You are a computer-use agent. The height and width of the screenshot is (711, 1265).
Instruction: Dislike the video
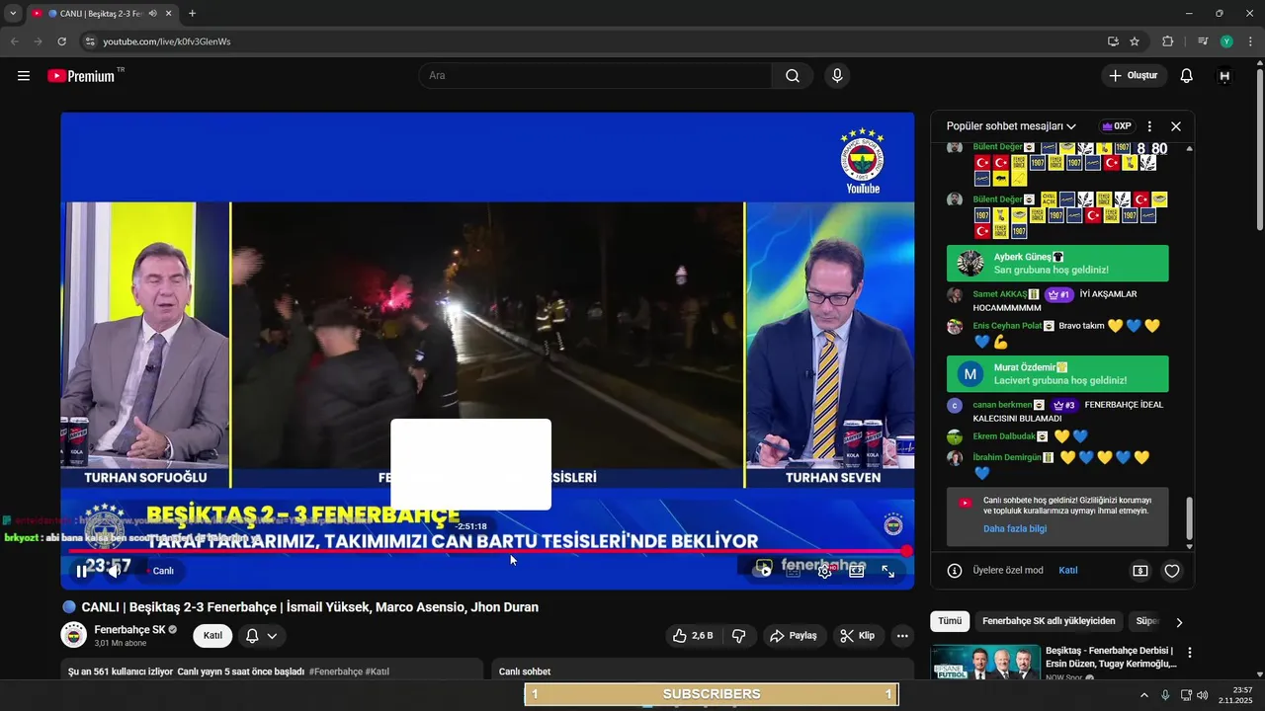tap(738, 636)
